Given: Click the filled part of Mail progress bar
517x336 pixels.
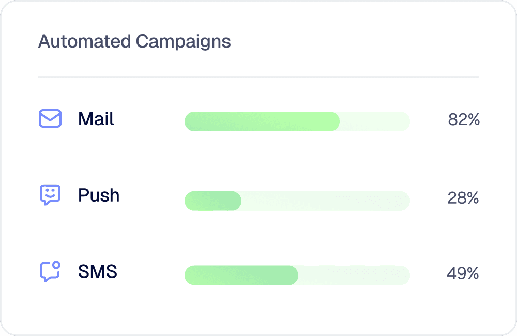Looking at the screenshot, I should coord(262,121).
